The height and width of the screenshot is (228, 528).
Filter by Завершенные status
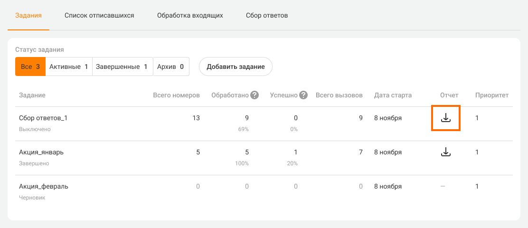[122, 66]
